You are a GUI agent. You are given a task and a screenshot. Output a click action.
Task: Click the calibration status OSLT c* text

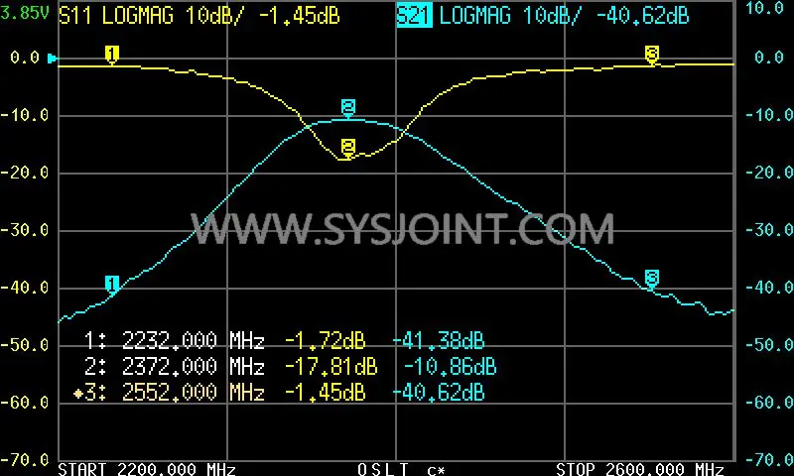point(401,469)
